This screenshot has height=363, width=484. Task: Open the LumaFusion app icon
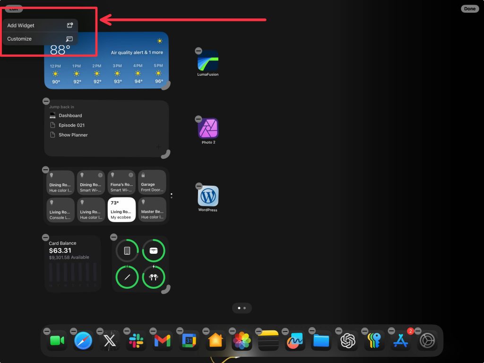click(208, 60)
